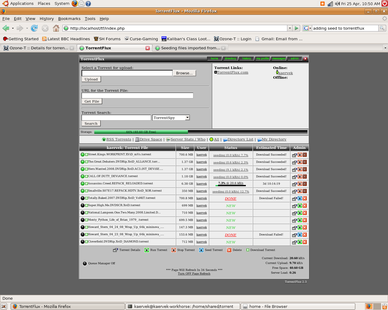Open details for Cloverfield.DVDRip torrent

click(x=294, y=242)
